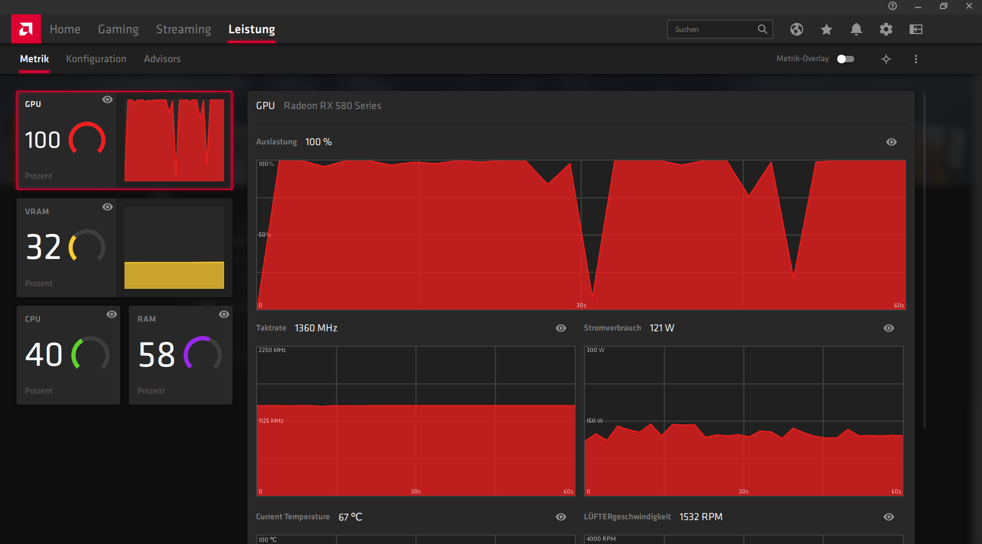The height and width of the screenshot is (544, 982).
Task: Select the Metrik sub-tab
Action: pyautogui.click(x=35, y=59)
